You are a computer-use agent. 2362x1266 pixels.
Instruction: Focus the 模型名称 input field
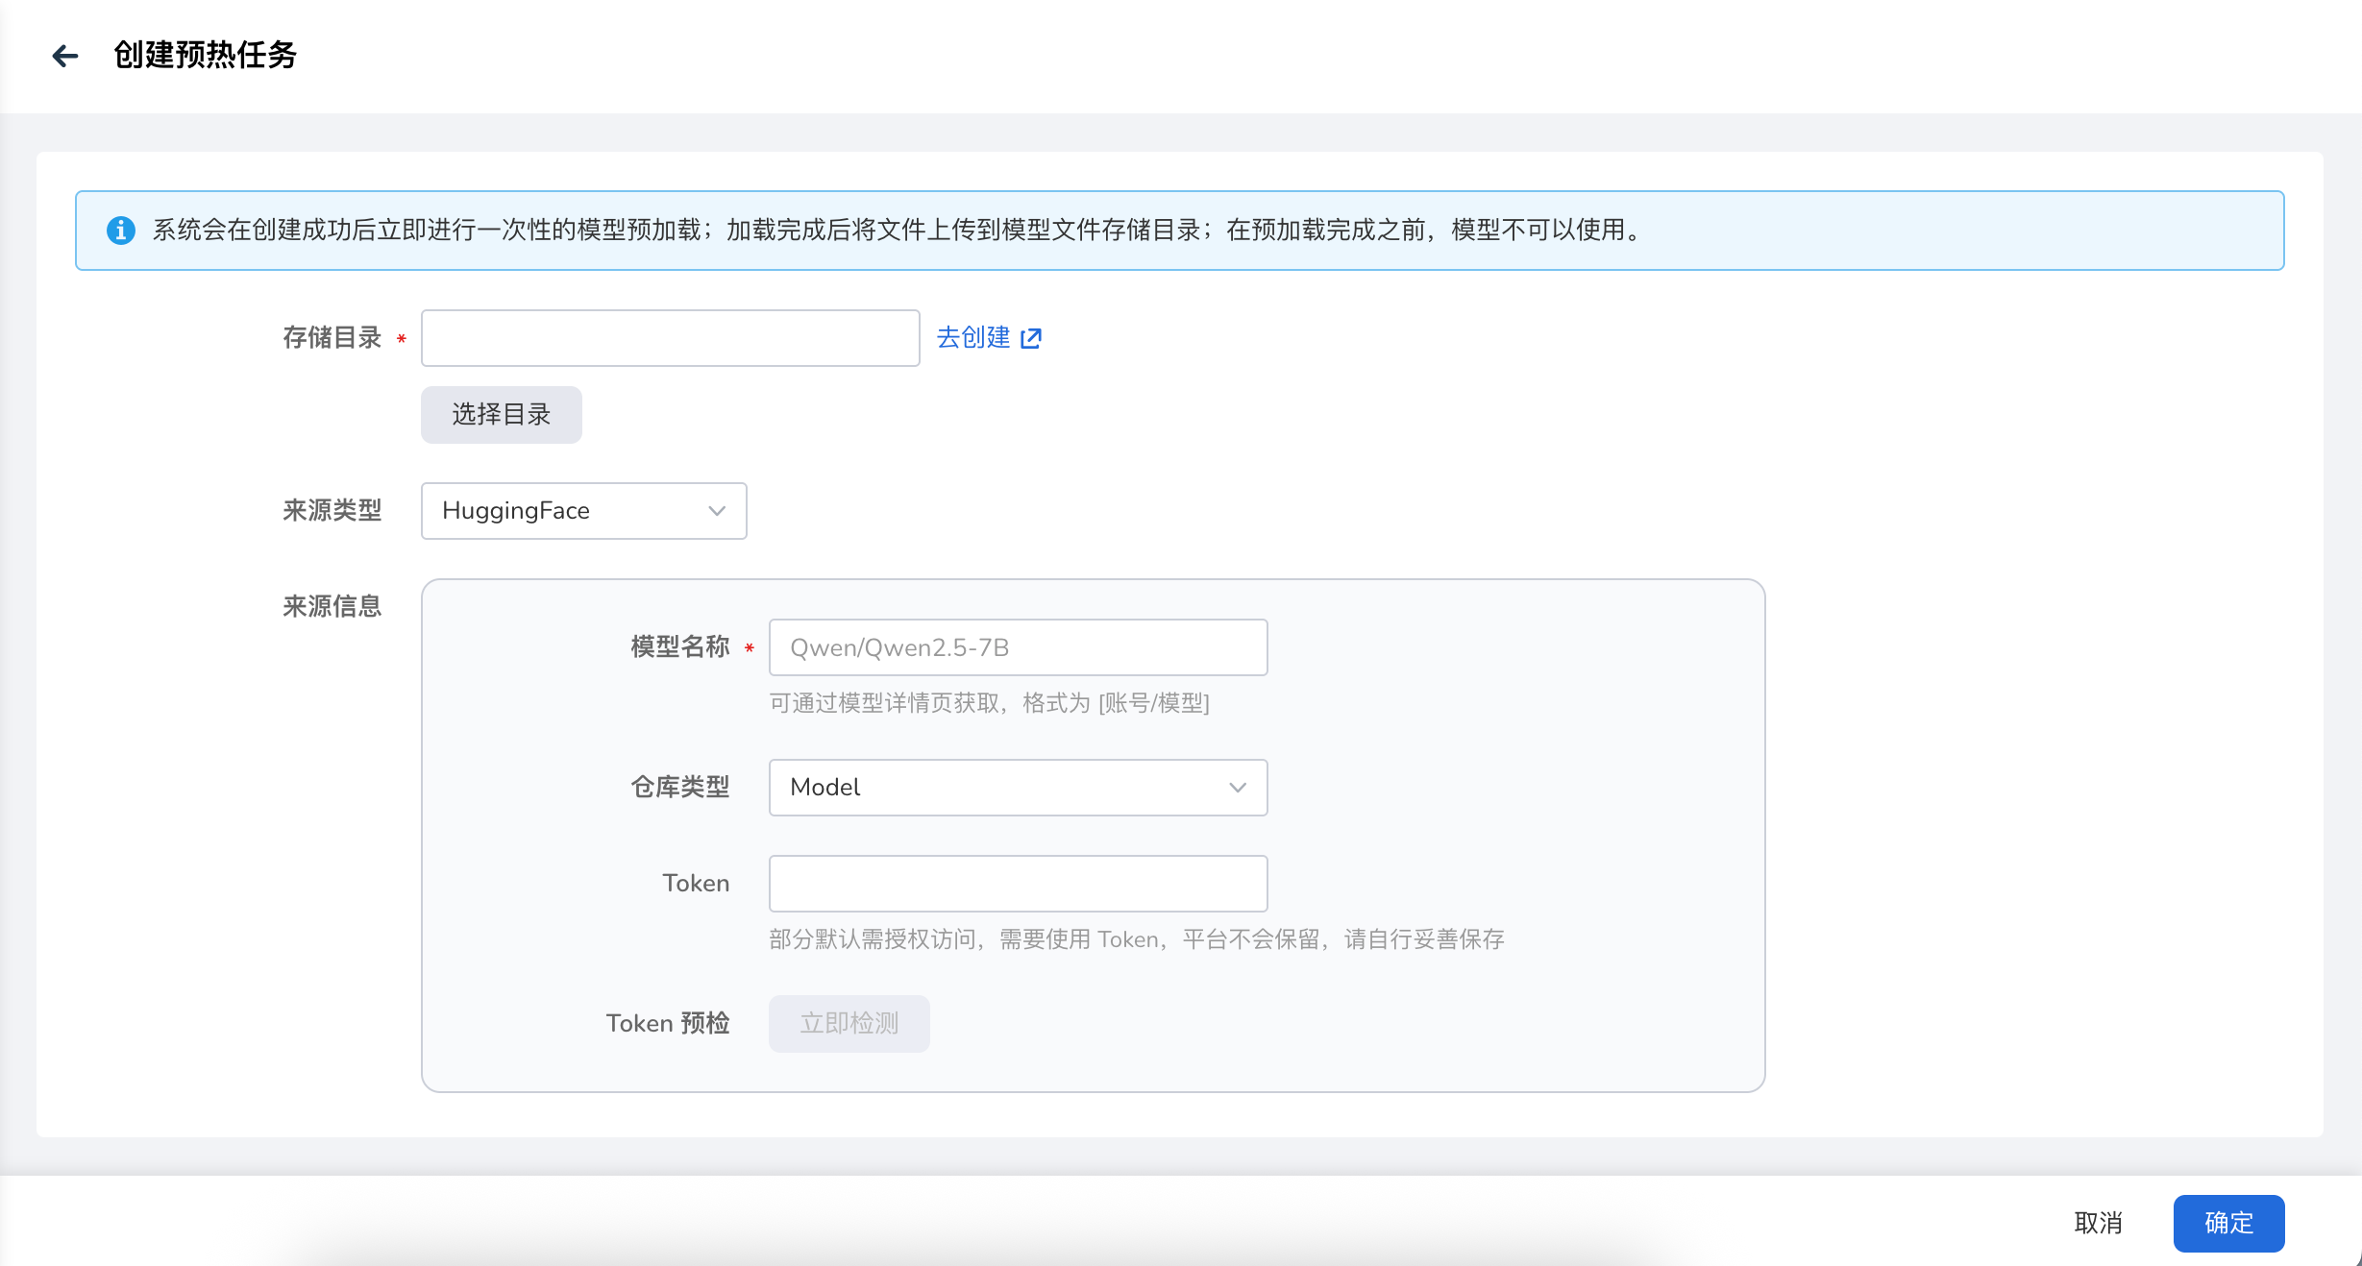pos(1018,647)
